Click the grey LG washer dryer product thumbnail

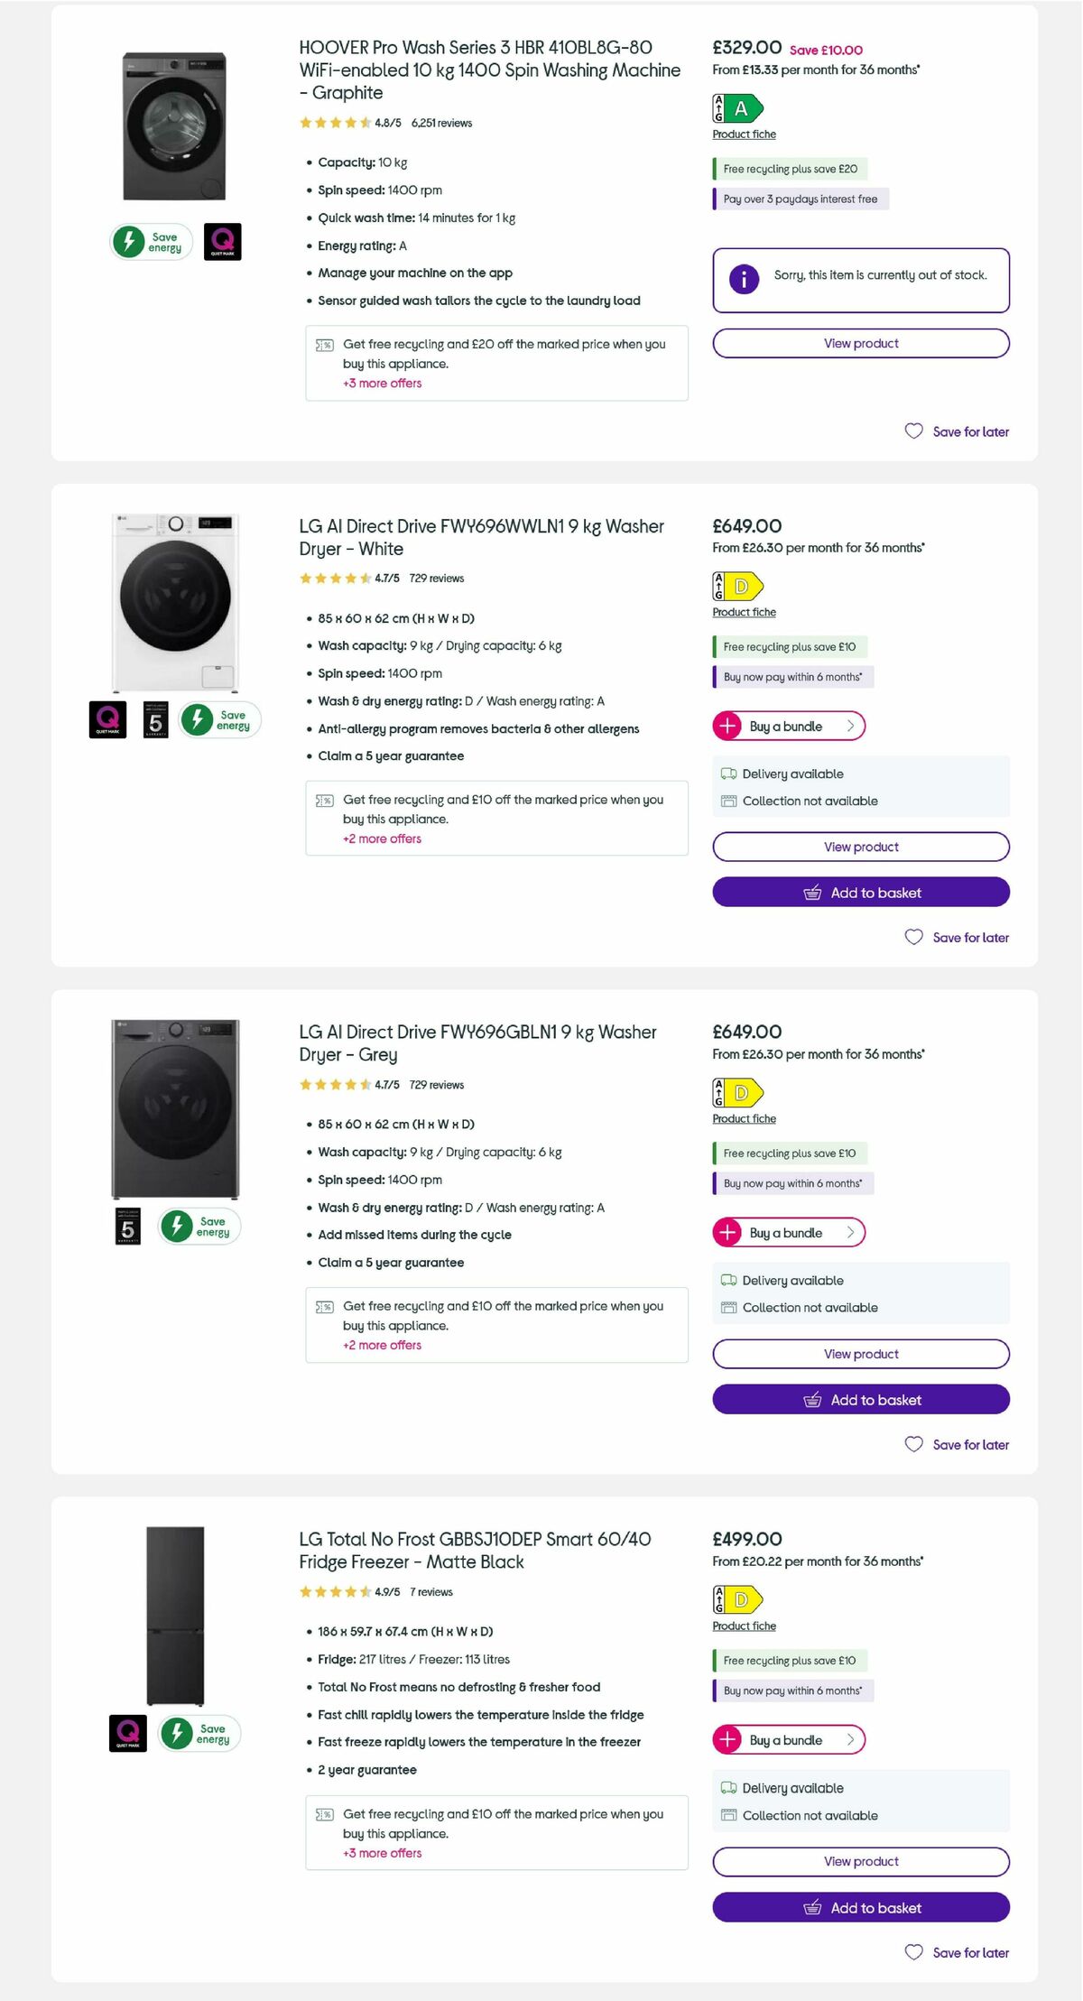pyautogui.click(x=176, y=1110)
